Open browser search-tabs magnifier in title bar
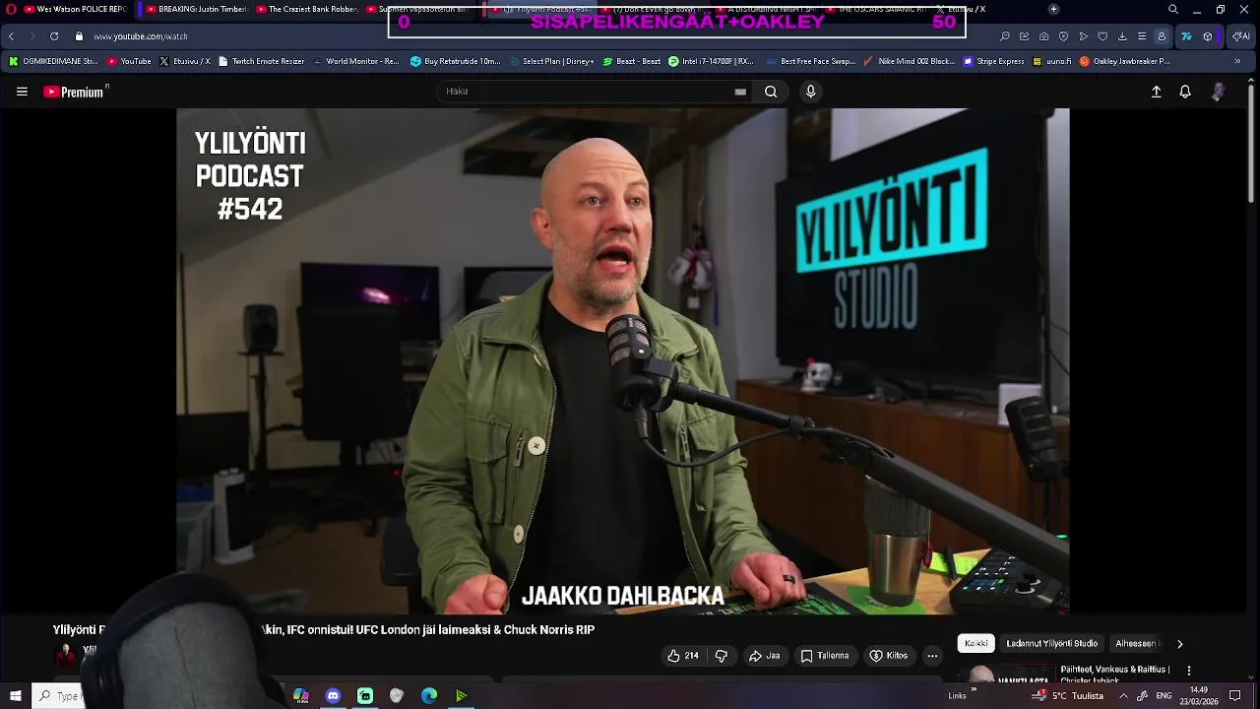1260x709 pixels. click(1173, 9)
